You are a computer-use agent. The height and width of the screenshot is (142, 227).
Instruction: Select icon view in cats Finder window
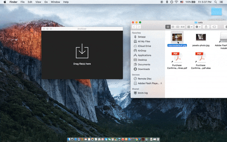168,27
